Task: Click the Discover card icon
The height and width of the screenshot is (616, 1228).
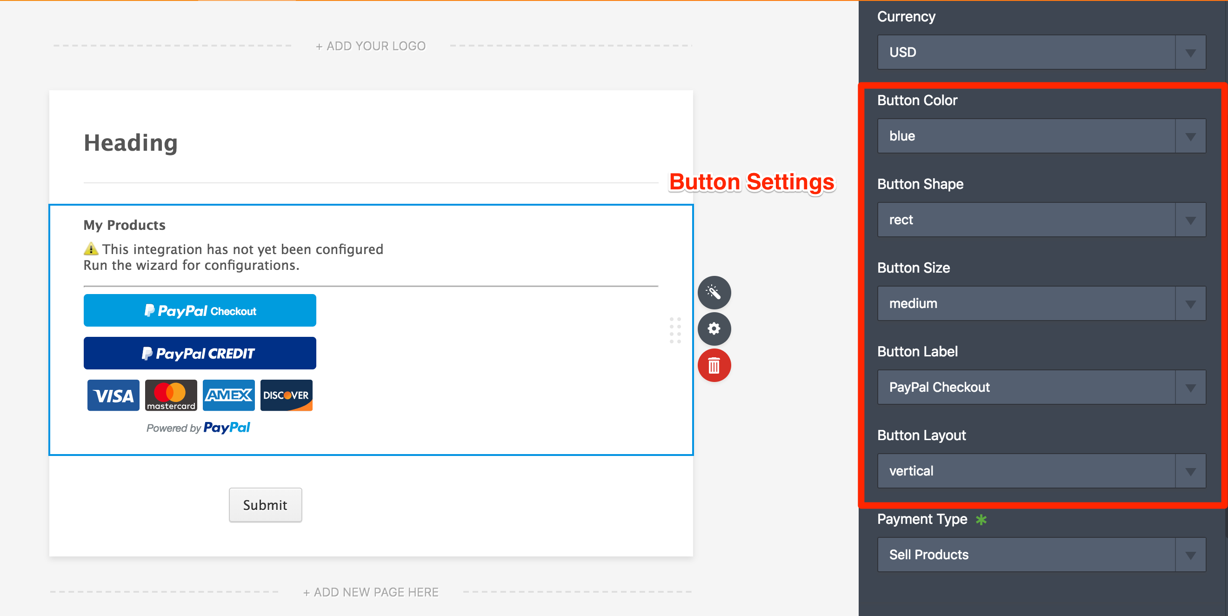Action: click(286, 395)
